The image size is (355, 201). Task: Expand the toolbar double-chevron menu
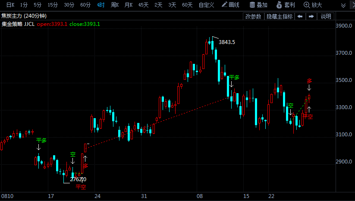coord(343,6)
